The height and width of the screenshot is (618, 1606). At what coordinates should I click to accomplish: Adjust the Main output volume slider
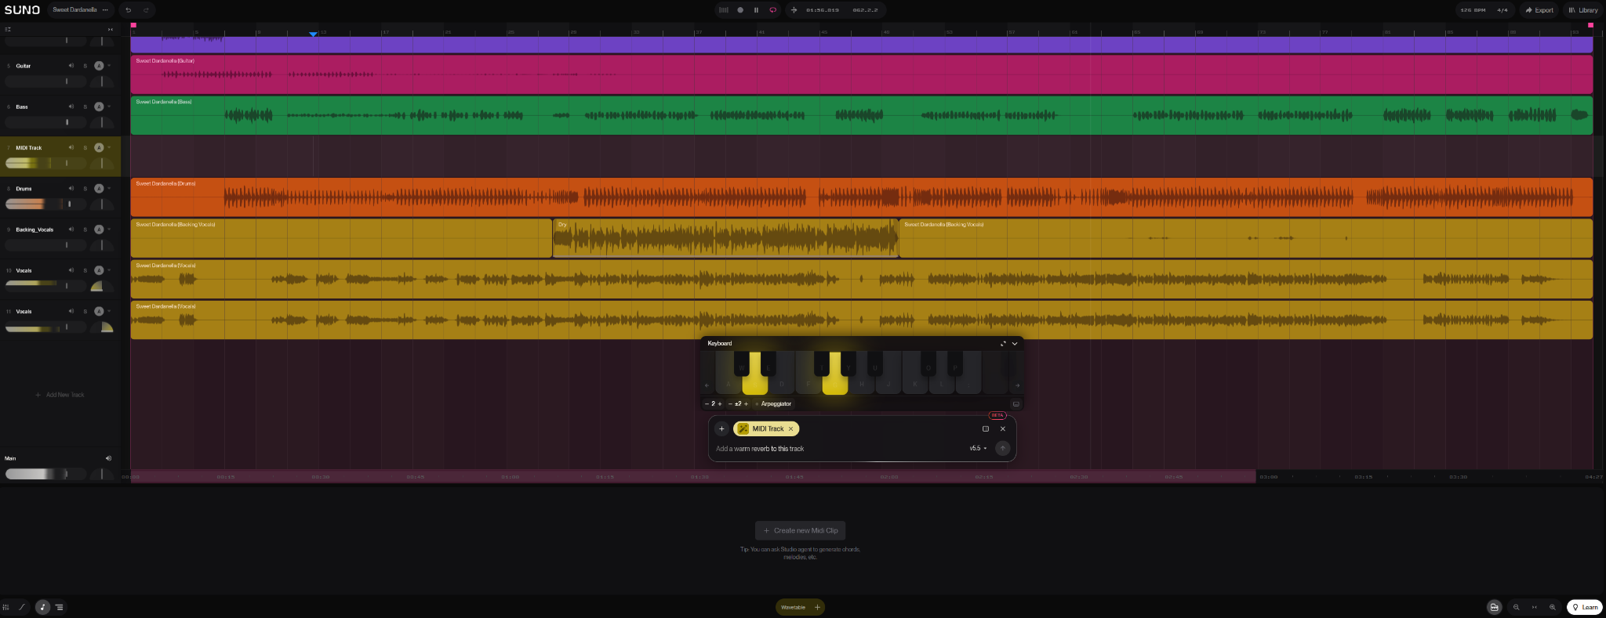coord(45,474)
